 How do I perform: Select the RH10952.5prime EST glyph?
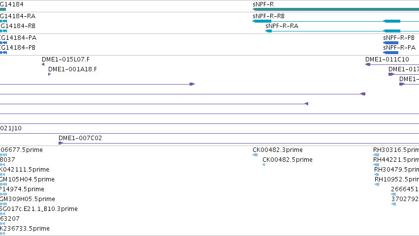coord(377,184)
